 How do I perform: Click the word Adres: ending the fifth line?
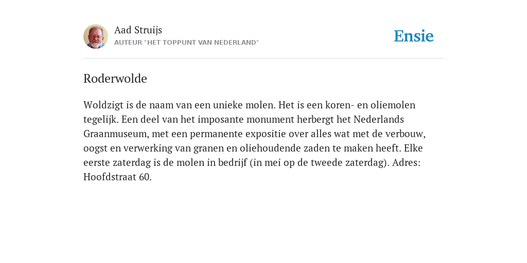[407, 163]
